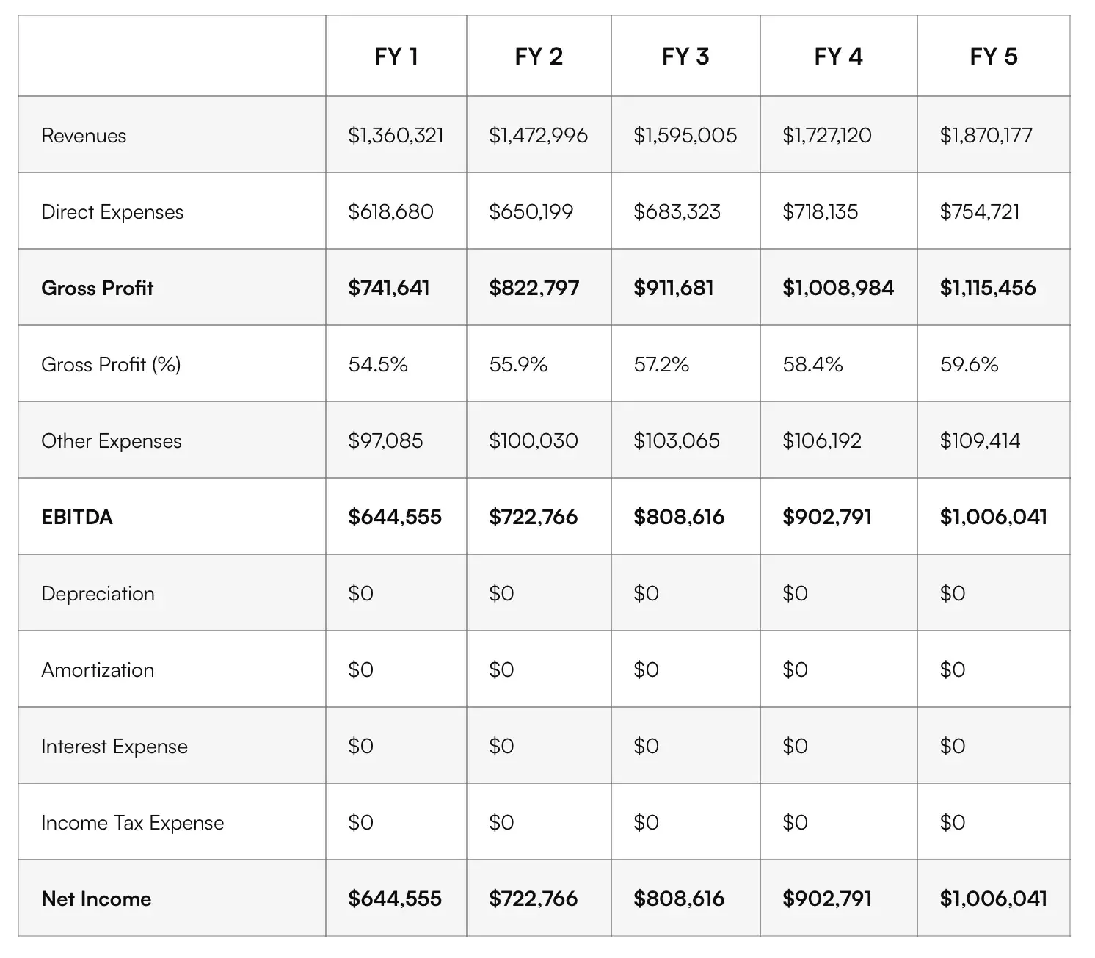Click the FY 3 column header

(685, 57)
